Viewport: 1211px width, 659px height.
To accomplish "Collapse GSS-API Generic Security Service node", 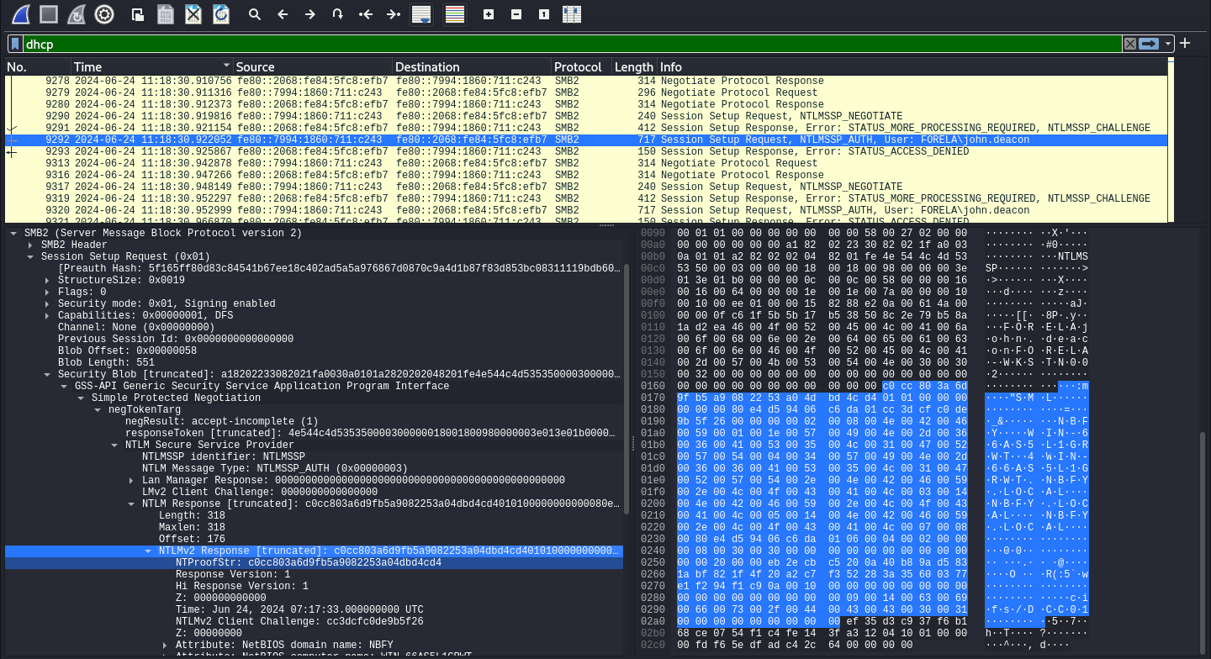I will tap(65, 386).
